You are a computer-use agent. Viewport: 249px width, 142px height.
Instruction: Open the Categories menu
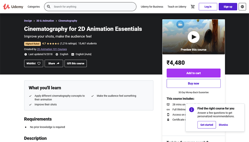tap(34, 7)
